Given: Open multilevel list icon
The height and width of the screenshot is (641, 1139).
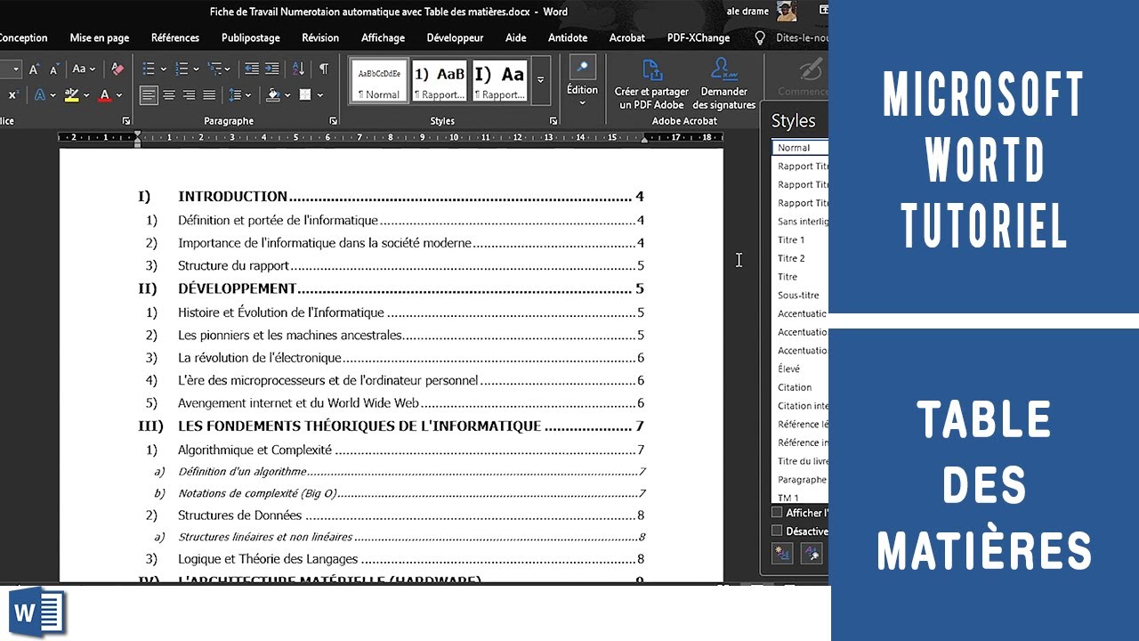Looking at the screenshot, I should pyautogui.click(x=214, y=69).
